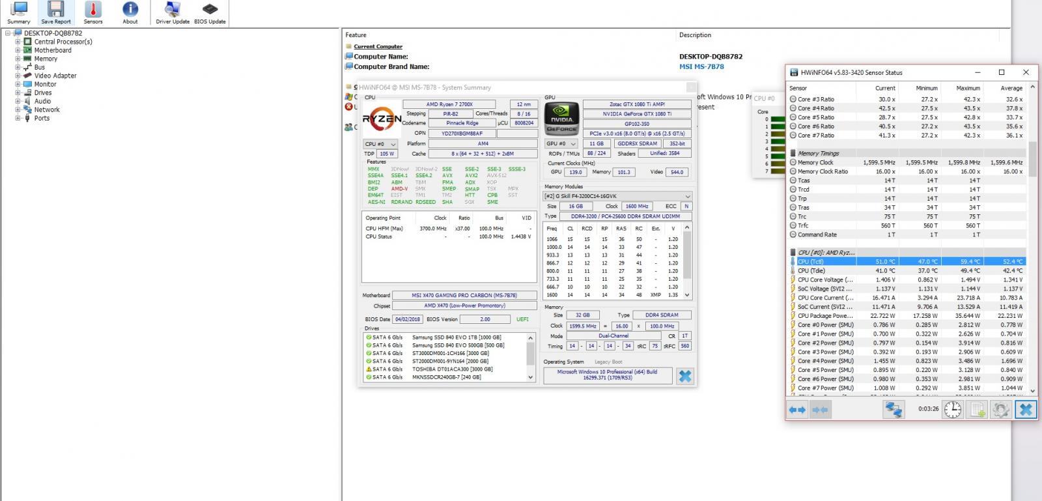1042x501 pixels.
Task: Select the Core #0 Power (SMU) row
Action: (x=907, y=324)
